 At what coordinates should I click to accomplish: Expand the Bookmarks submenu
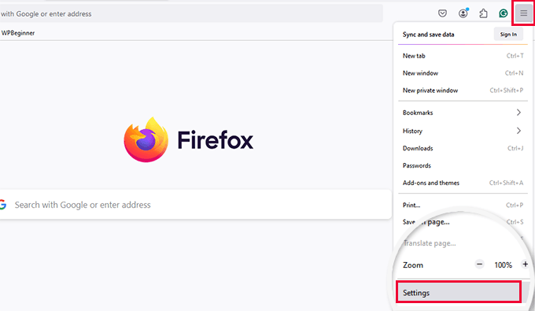pos(463,113)
